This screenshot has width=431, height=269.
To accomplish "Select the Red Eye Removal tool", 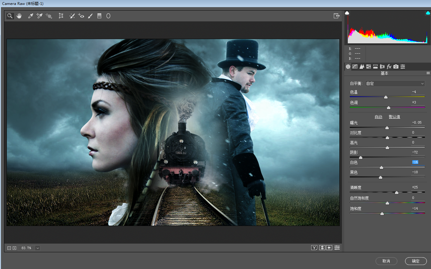I will [81, 16].
